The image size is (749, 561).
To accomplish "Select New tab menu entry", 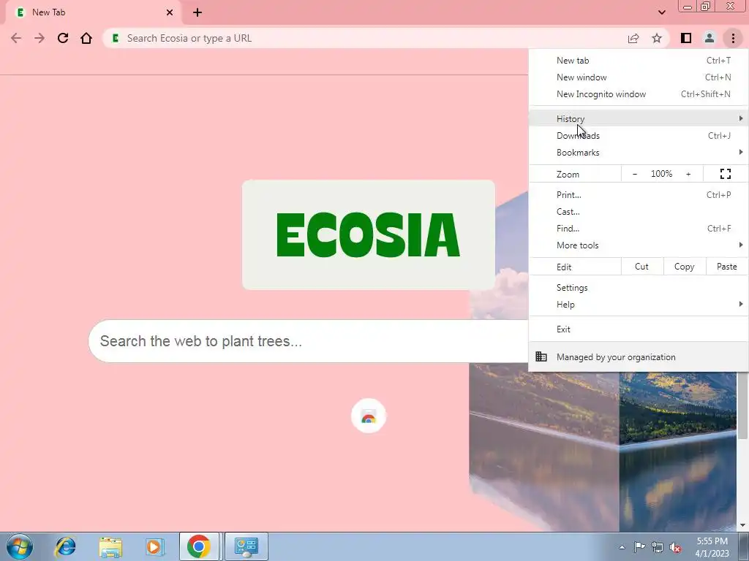I will tap(638, 61).
